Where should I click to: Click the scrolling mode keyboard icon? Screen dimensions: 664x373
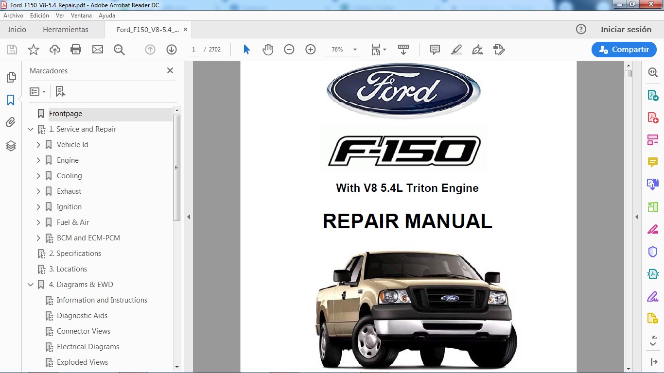pyautogui.click(x=403, y=50)
